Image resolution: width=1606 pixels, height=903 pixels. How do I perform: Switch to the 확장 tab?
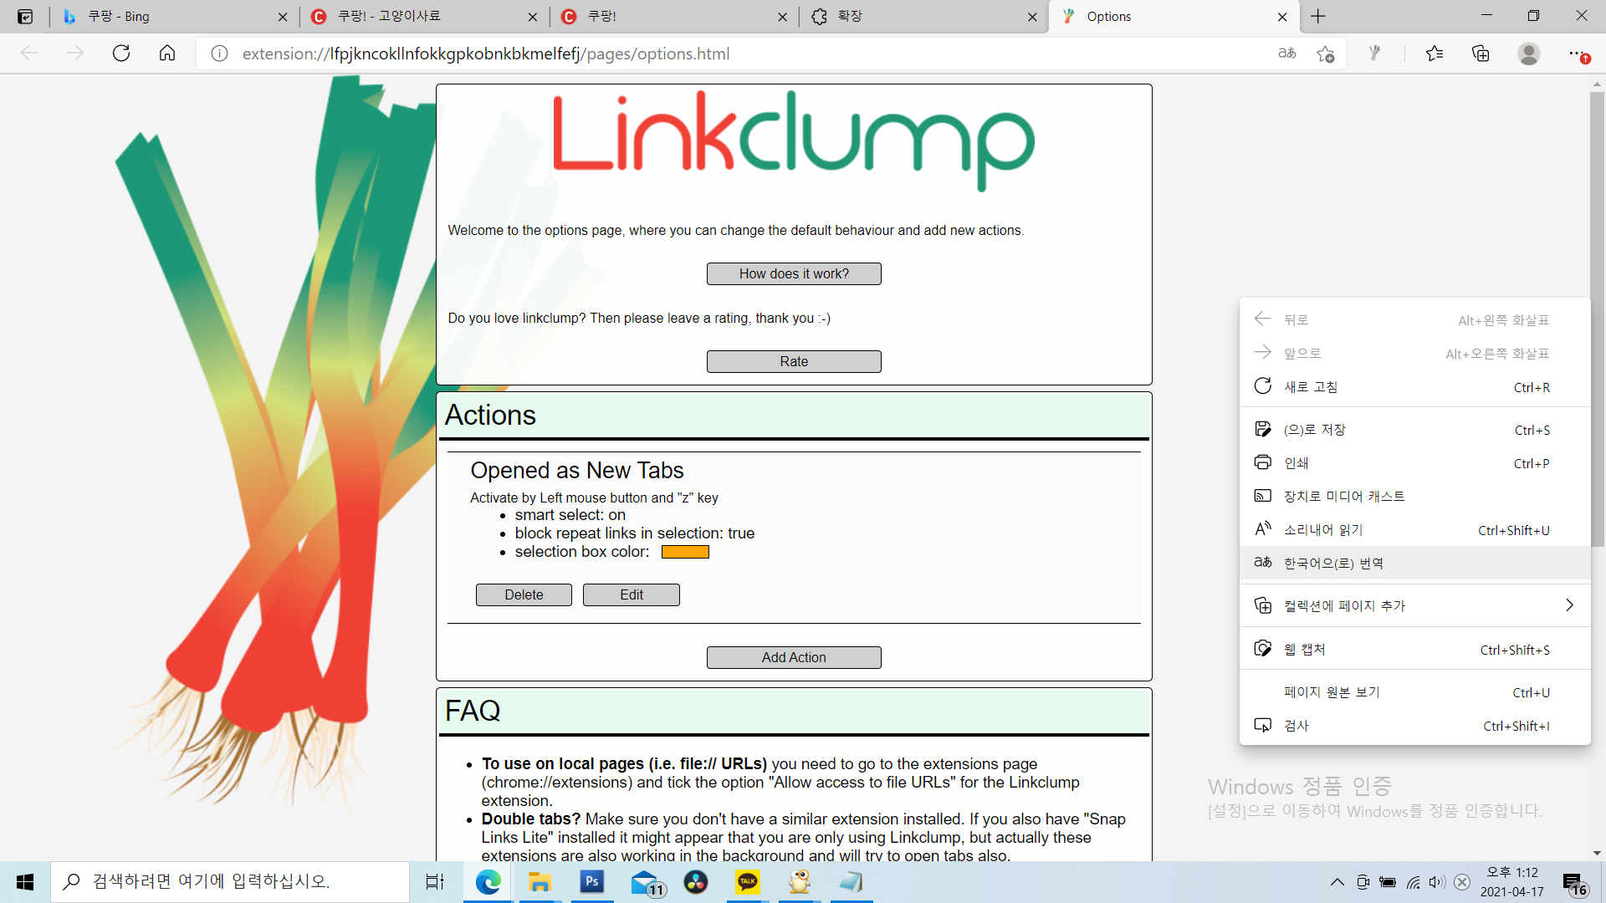(923, 17)
